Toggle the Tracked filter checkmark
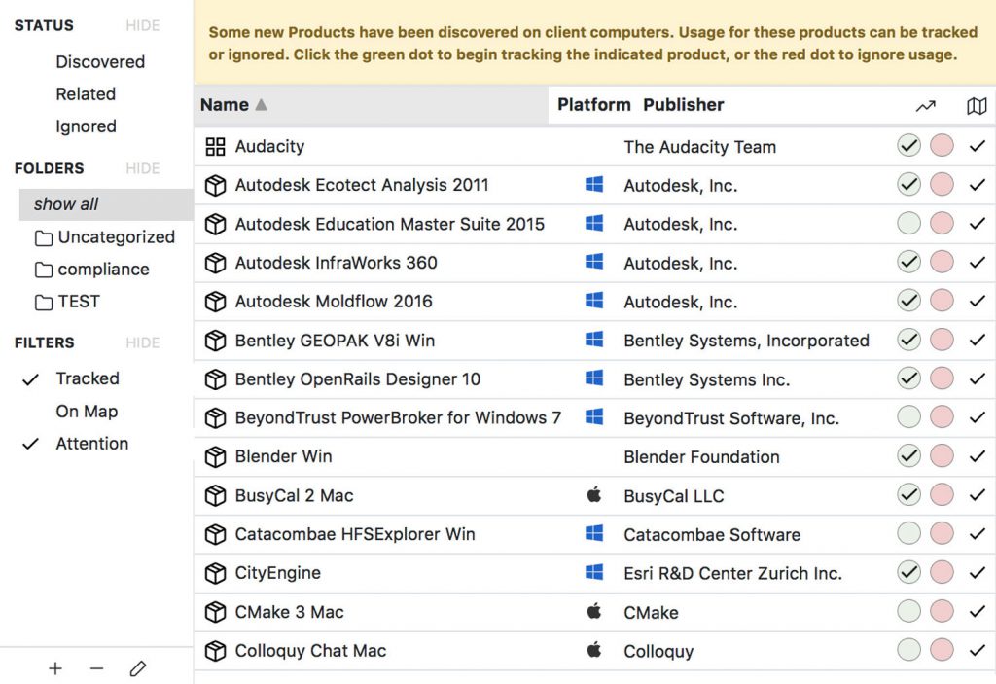 point(30,378)
